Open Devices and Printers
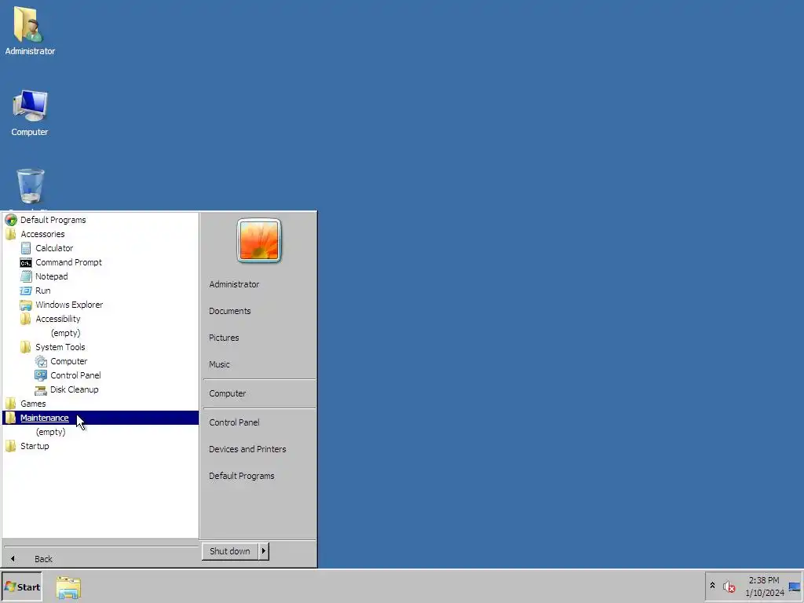Viewport: 804px width, 603px height. 247,449
